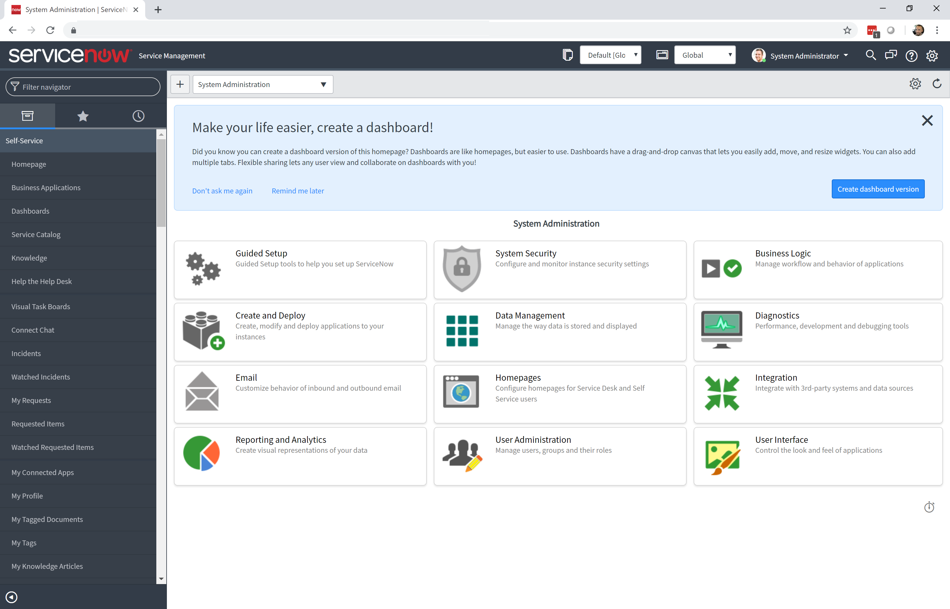950x609 pixels.
Task: Expand System Administration homepage dropdown
Action: [x=323, y=84]
